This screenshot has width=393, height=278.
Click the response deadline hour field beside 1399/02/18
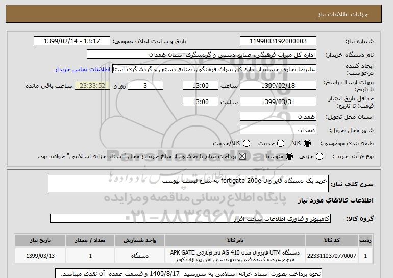tap(201, 85)
